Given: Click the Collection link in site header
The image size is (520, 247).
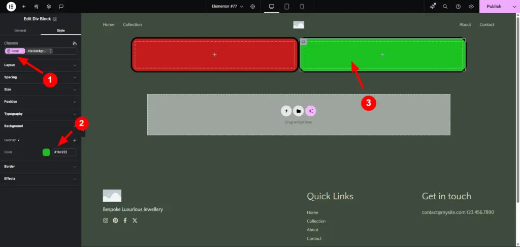Looking at the screenshot, I should [133, 24].
